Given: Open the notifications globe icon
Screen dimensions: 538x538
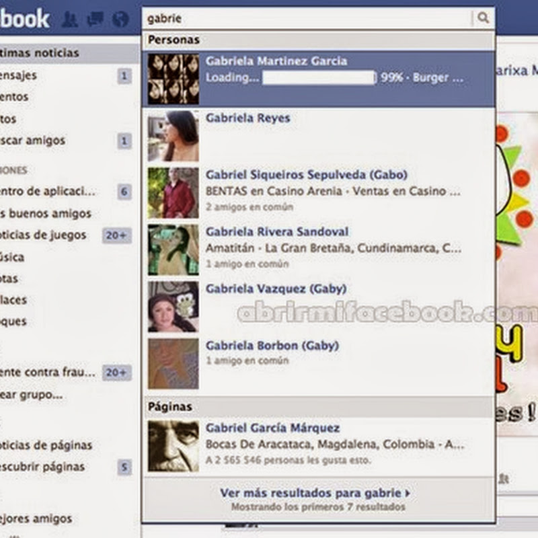Looking at the screenshot, I should 120,19.
